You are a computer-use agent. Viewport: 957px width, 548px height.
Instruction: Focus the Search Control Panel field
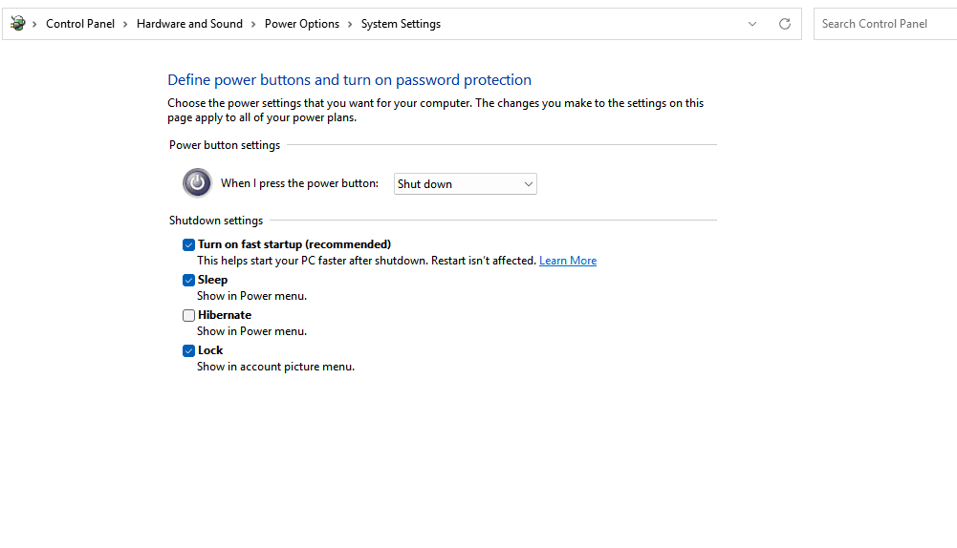[x=885, y=24]
